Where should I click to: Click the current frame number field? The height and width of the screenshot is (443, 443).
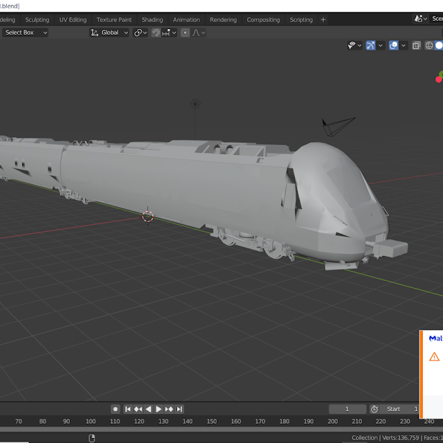coord(347,409)
